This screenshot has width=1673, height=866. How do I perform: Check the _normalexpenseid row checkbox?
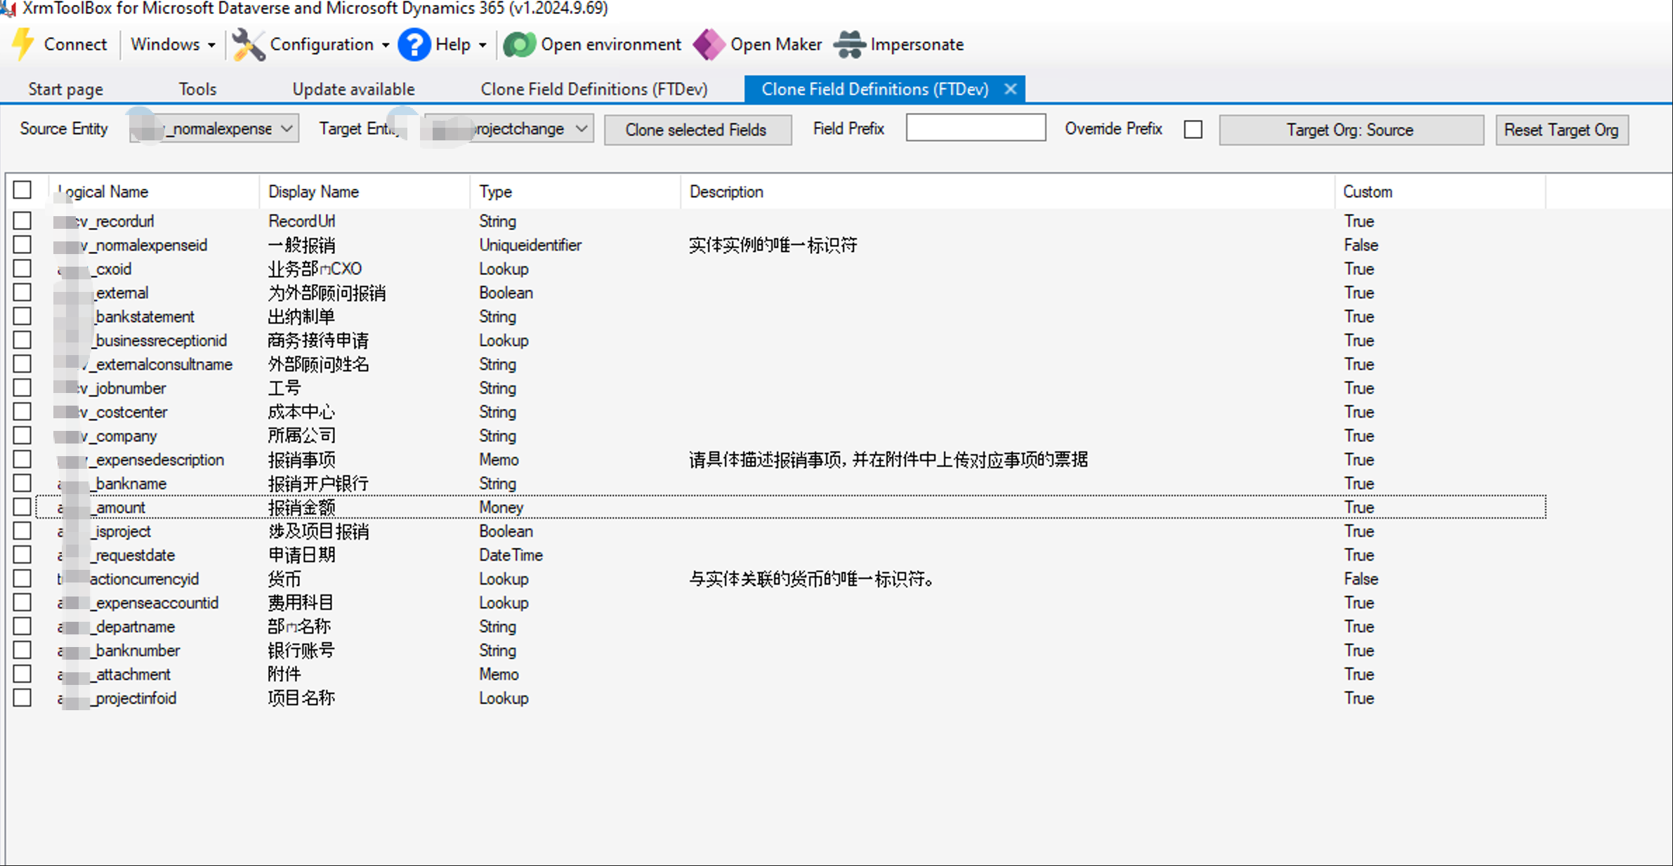(x=22, y=244)
